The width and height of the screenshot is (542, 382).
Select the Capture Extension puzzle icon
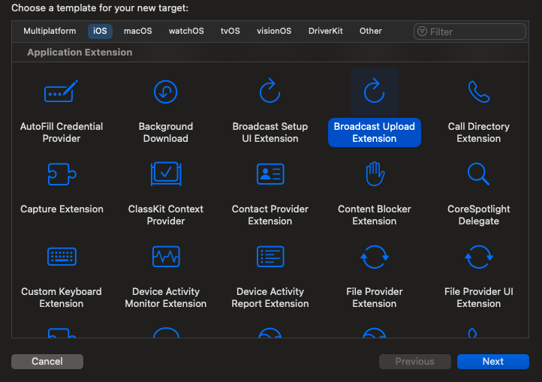click(62, 174)
